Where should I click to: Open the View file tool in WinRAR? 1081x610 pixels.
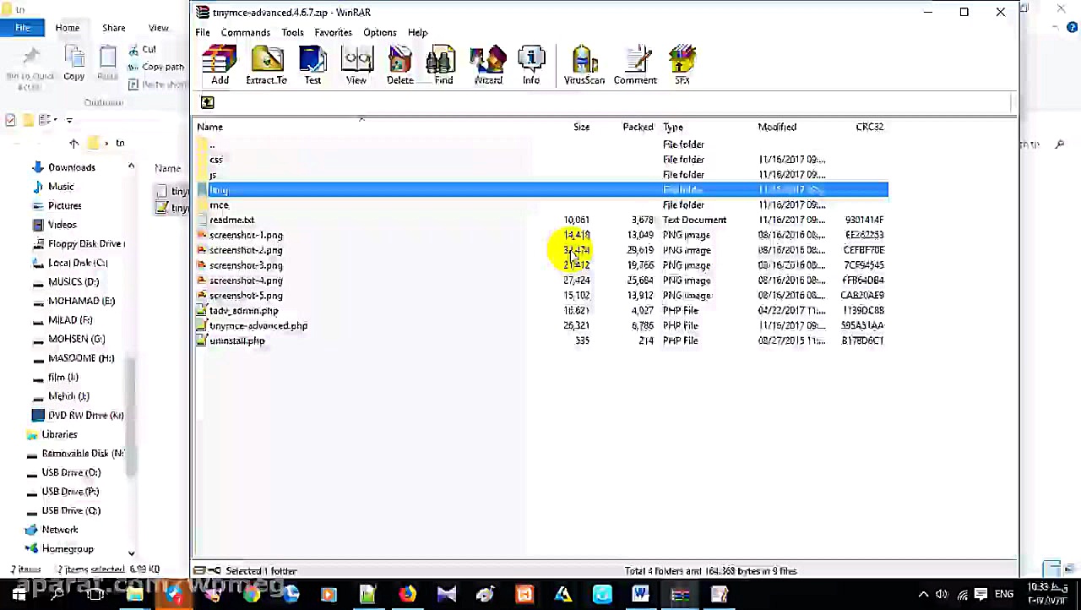pyautogui.click(x=356, y=66)
